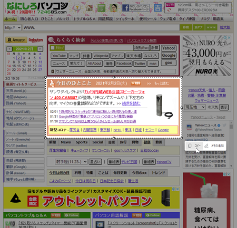Open the 射手座 zodiac sign dropdown

(71, 162)
